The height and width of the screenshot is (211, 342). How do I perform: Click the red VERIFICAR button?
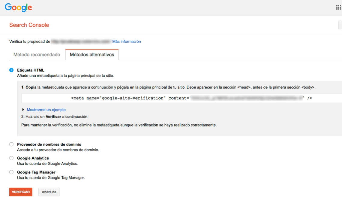[21, 192]
